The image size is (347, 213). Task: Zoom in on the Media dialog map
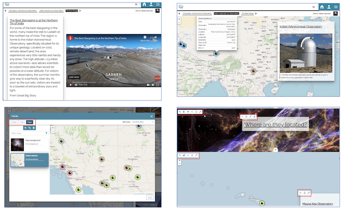(53, 128)
